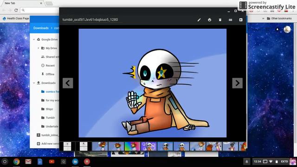Image resolution: width=297 pixels, height=167 pixels.
Task: Open Gmail from the shelf
Action: tap(28, 161)
